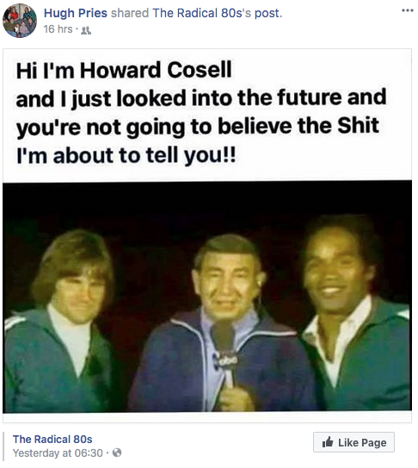
Task: Open the 16 hrs timestamp link
Action: 58,29
